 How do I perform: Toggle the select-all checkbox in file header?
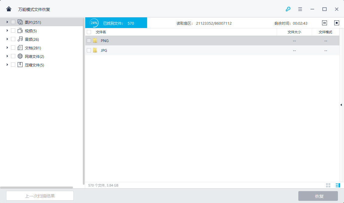click(89, 32)
